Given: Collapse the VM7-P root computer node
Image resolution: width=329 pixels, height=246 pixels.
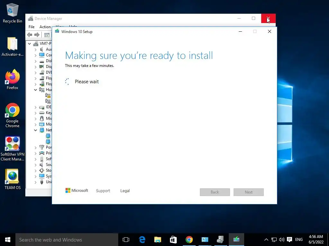Looking at the screenshot, I should tap(29, 44).
